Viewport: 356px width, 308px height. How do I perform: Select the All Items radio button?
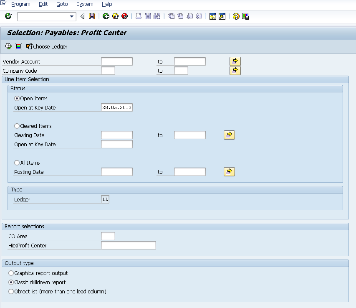coord(17,163)
